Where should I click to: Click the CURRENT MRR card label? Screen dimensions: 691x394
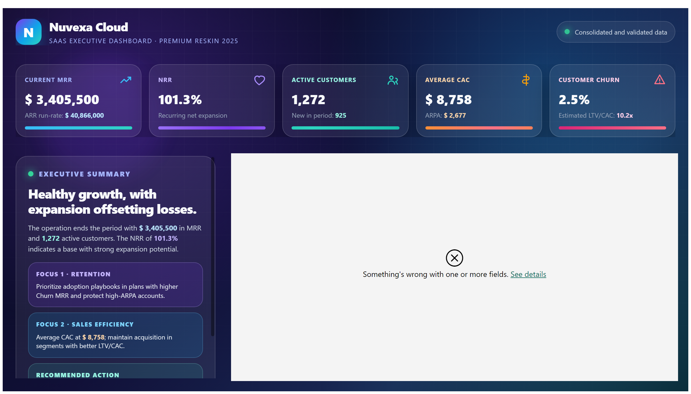coord(48,80)
